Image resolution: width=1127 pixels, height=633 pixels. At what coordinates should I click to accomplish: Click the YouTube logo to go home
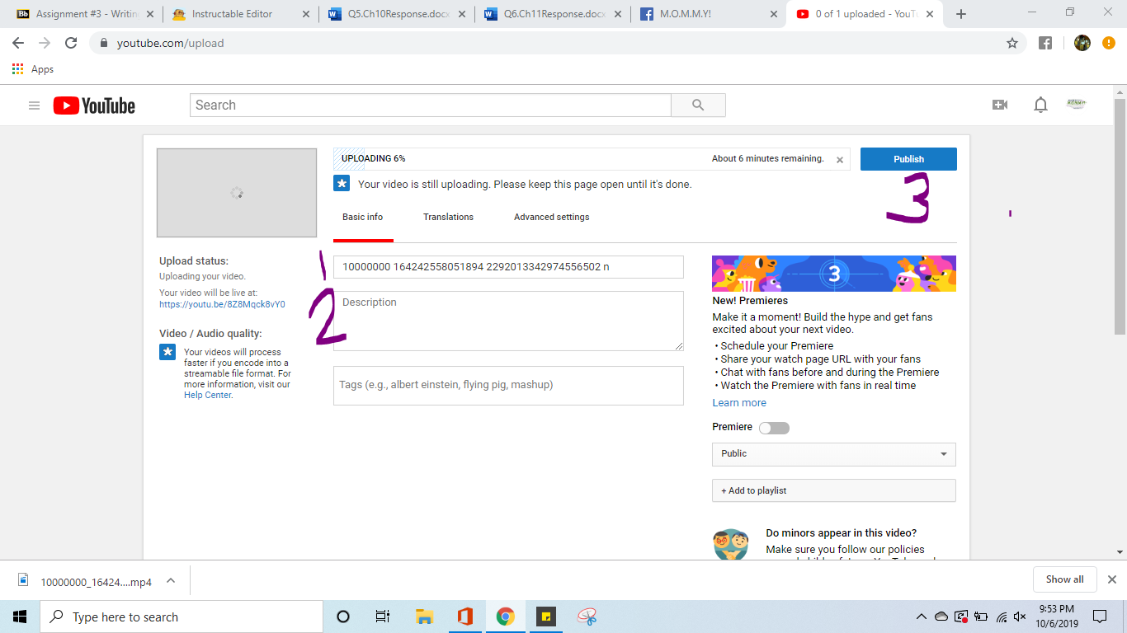[x=93, y=105]
